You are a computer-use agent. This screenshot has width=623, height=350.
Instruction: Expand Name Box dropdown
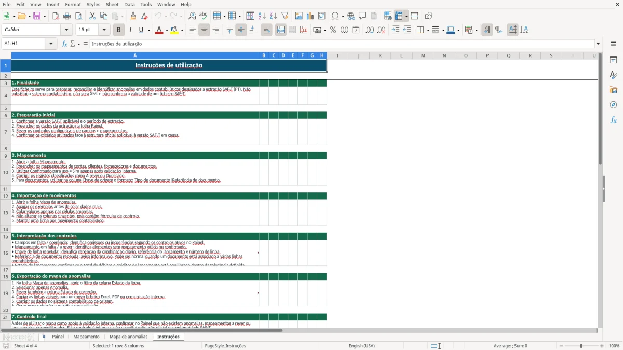[51, 44]
